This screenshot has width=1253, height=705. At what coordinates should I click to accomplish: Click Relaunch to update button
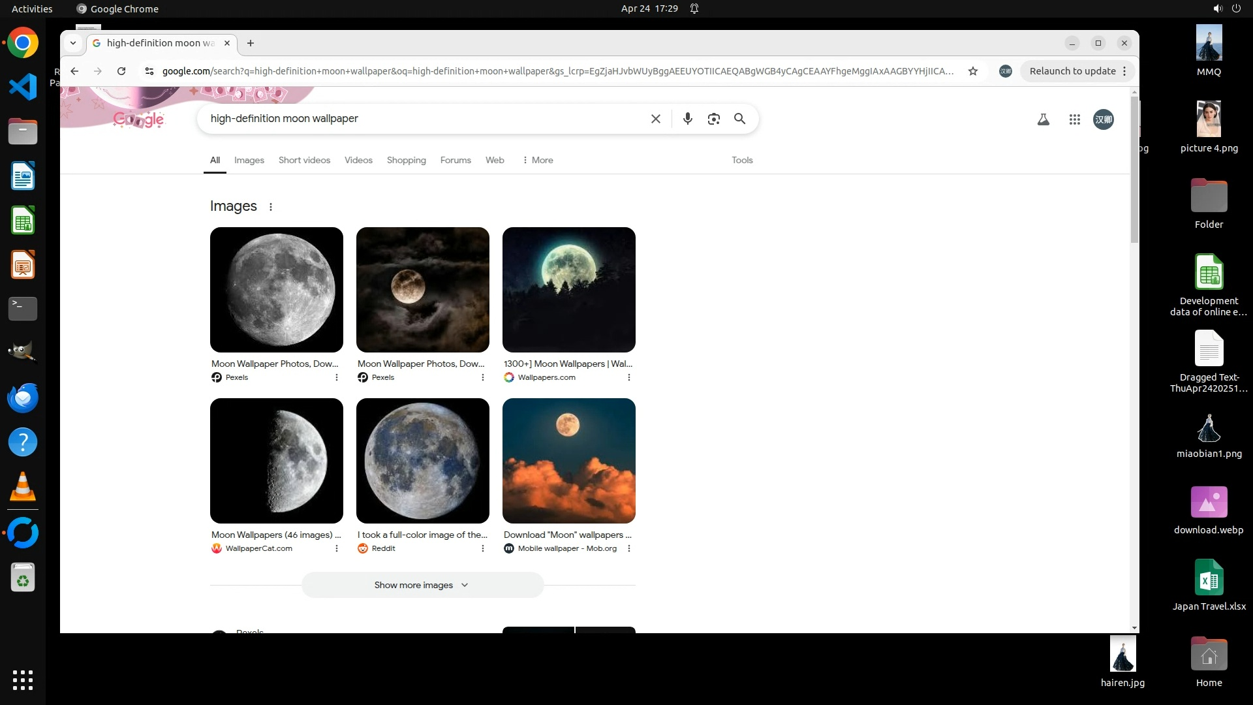[1072, 71]
